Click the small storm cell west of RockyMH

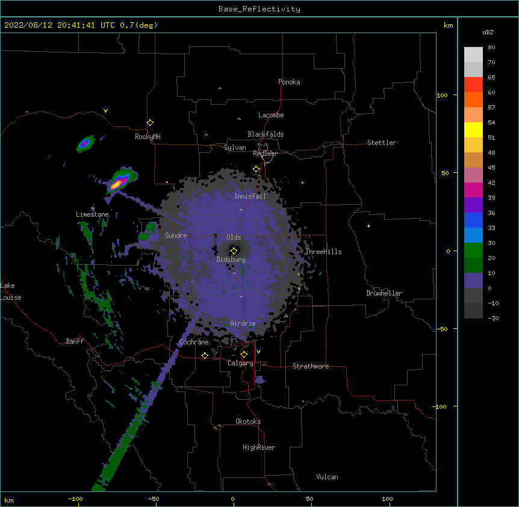point(85,143)
